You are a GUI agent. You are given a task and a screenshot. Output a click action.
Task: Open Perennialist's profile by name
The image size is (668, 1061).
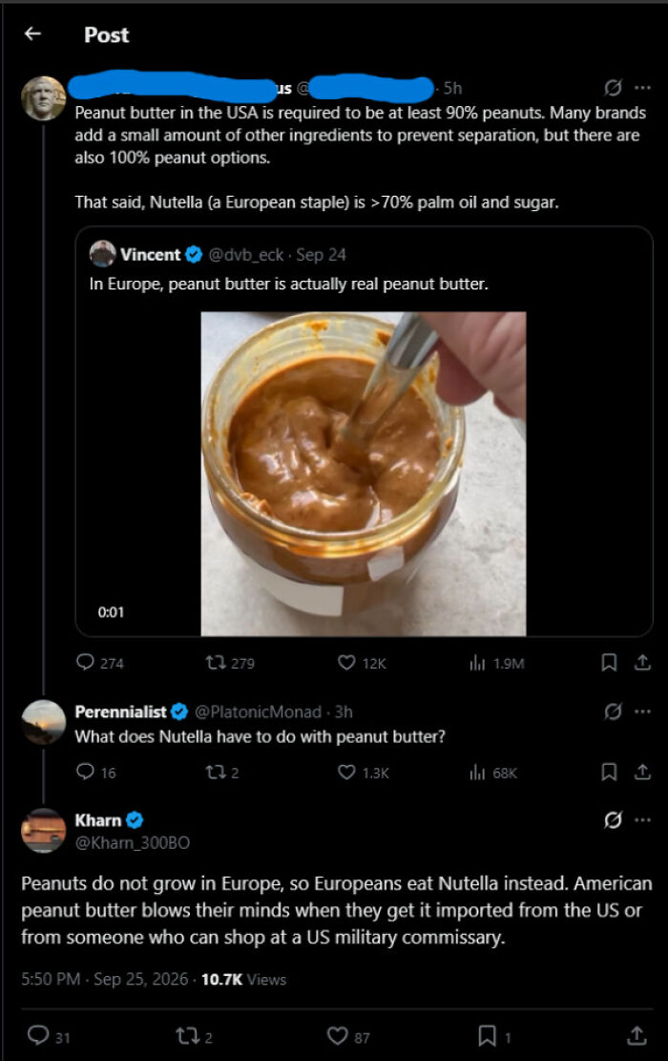click(x=120, y=711)
